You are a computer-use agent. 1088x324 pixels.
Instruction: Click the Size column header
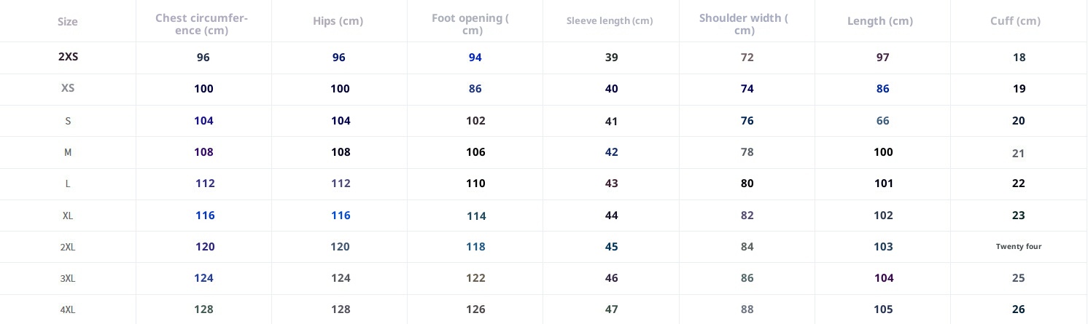[68, 22]
